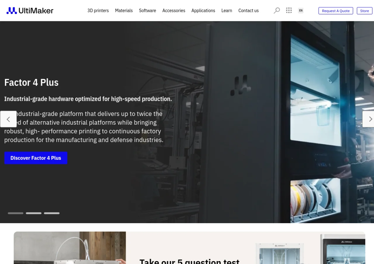The image size is (374, 264).
Task: Open the 3D printers menu
Action: point(98,10)
